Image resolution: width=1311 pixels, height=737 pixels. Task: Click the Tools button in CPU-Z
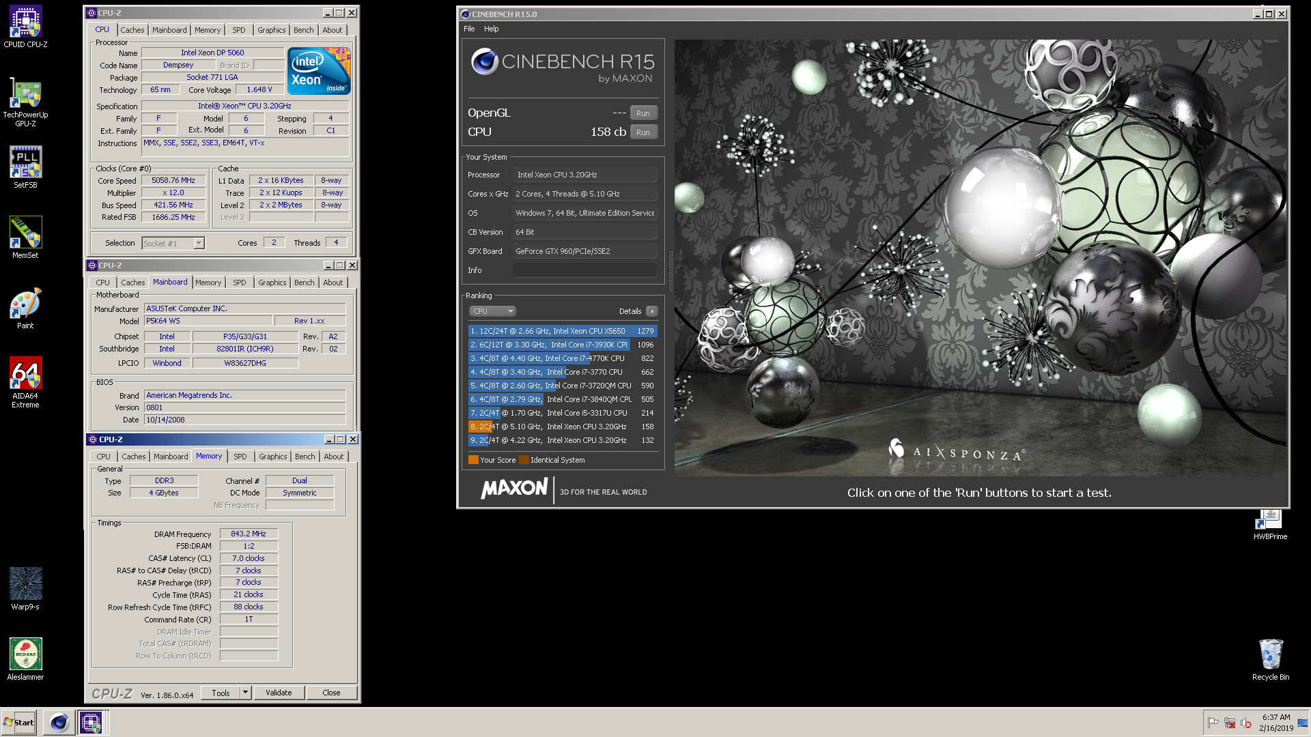[x=221, y=693]
